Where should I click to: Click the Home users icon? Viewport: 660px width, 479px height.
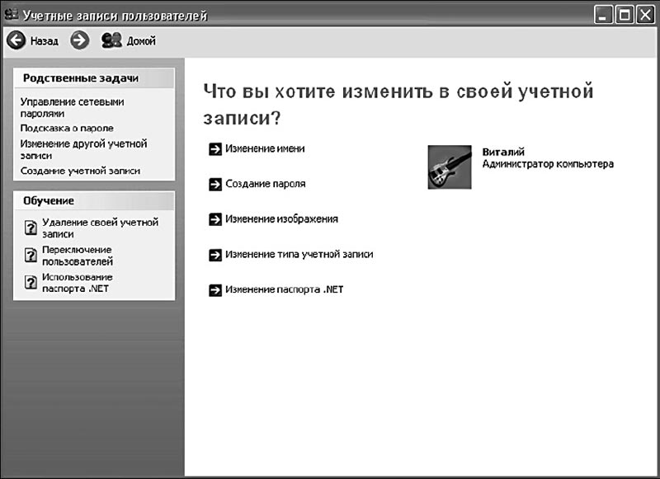click(x=111, y=40)
